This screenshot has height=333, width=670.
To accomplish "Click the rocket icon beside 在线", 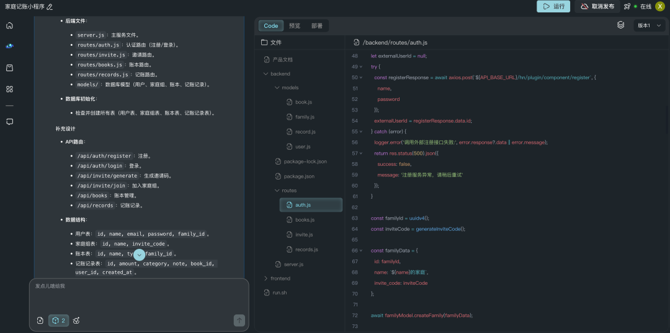I will 627,6.
